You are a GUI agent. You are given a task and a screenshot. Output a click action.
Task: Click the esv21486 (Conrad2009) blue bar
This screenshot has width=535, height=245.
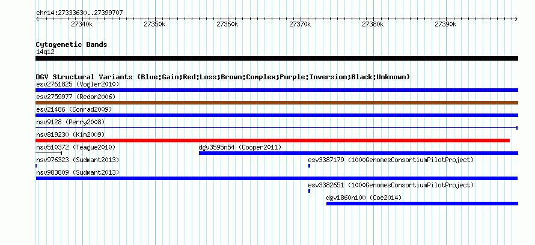[277, 115]
